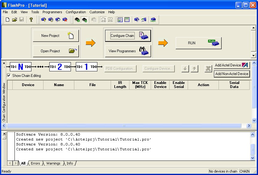Toggle the project flow window icon
The height and width of the screenshot is (175, 258).
(120, 20)
